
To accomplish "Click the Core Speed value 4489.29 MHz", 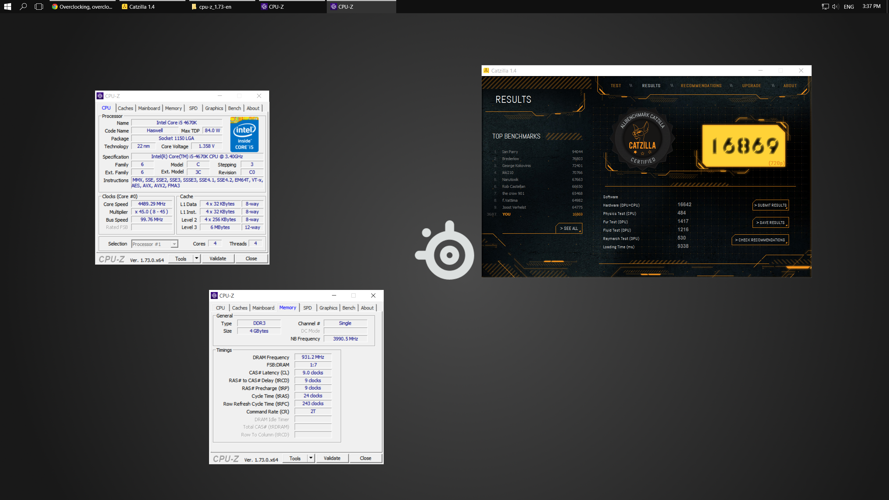I will 152,204.
